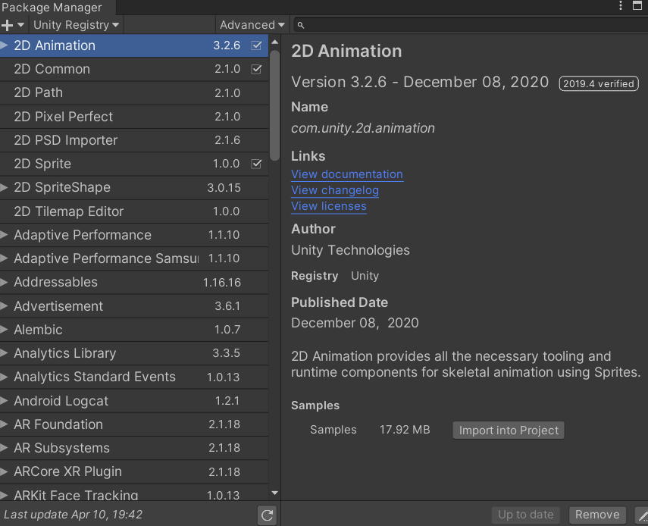
Task: Click inside the package search field
Action: (470, 25)
